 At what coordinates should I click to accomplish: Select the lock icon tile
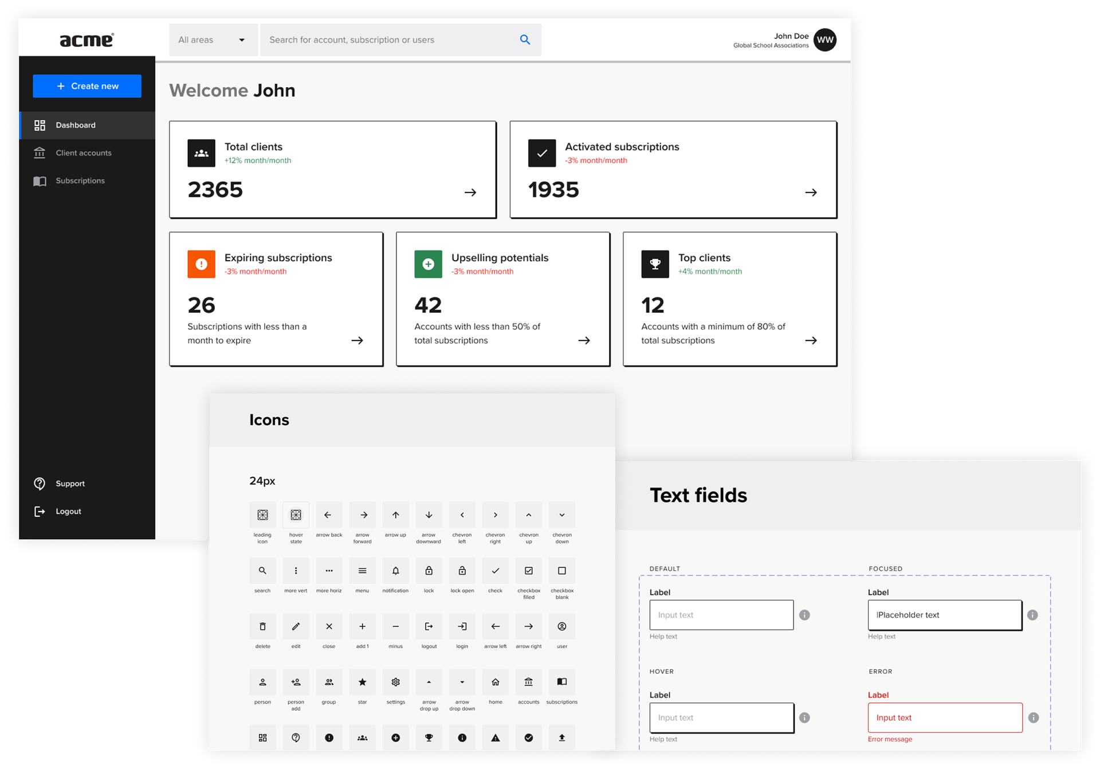tap(429, 571)
